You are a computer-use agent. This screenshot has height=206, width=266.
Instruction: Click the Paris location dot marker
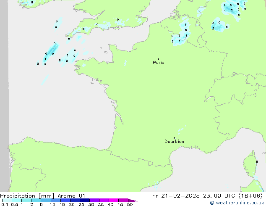[x=159, y=59]
